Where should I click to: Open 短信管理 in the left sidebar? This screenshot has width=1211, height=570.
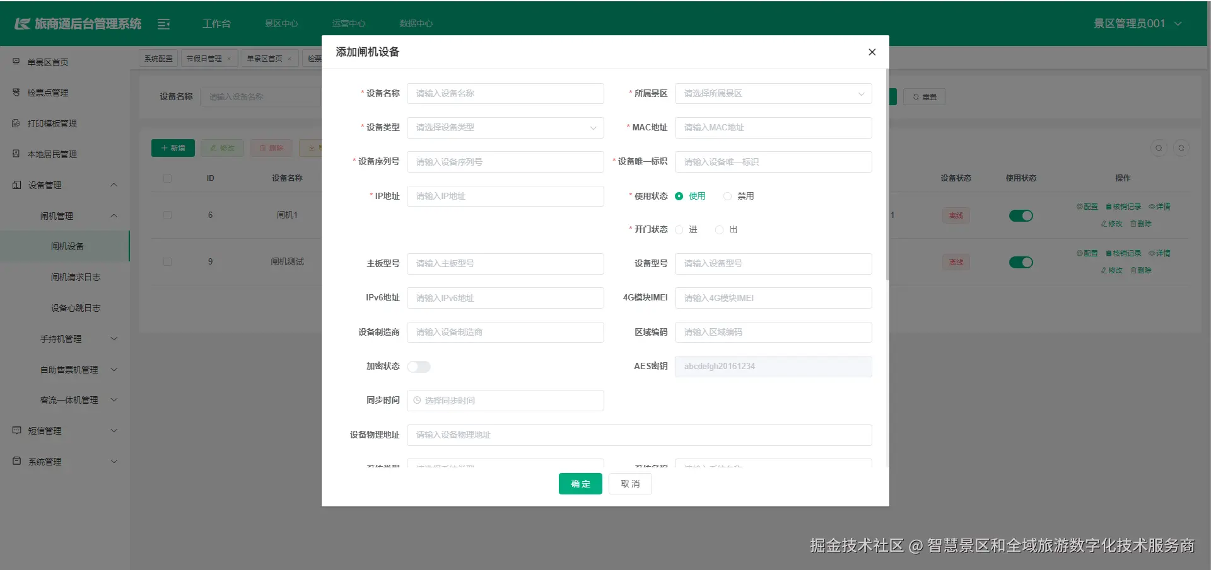[x=44, y=431]
